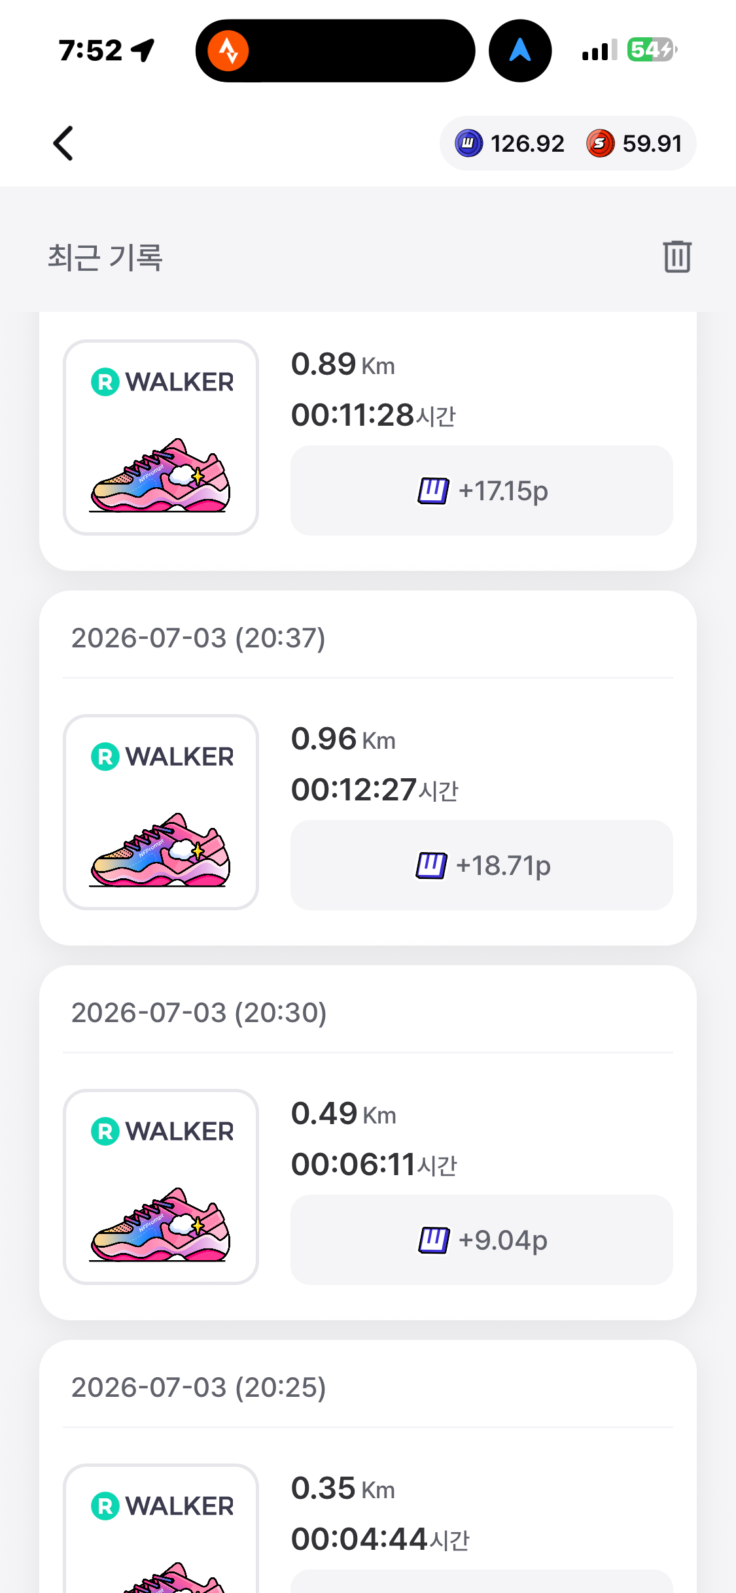Open the Strava activity icon in Dynamic Island
736x1593 pixels.
(228, 50)
